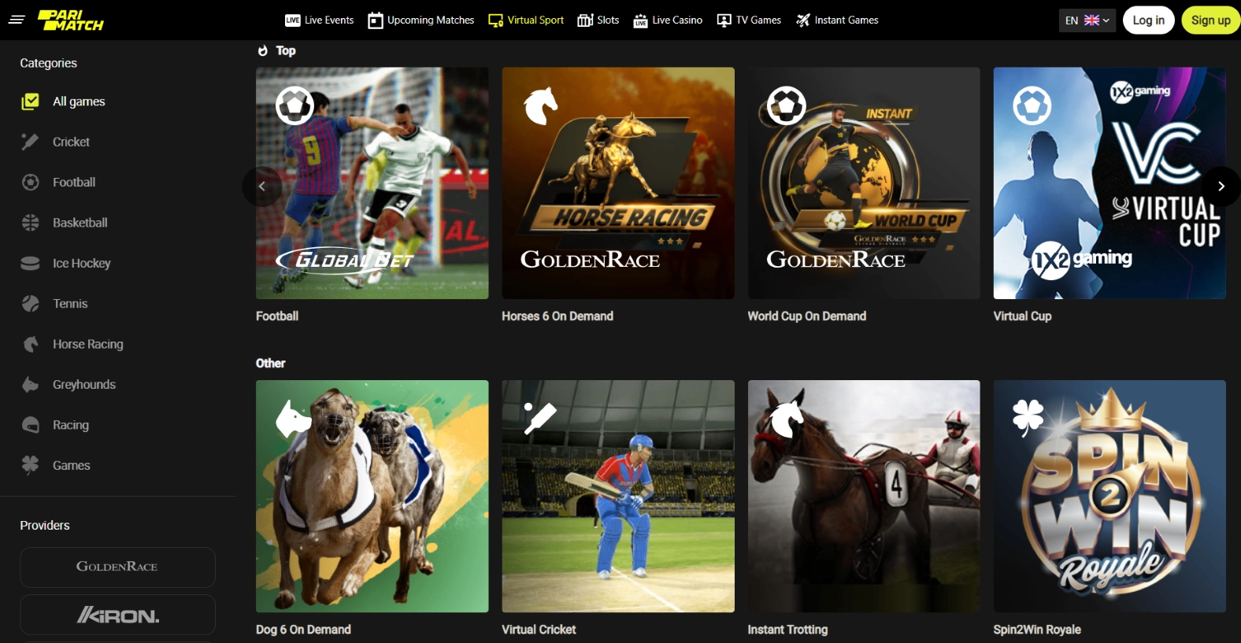Open the Instant Trotting game thumbnail

tap(864, 497)
